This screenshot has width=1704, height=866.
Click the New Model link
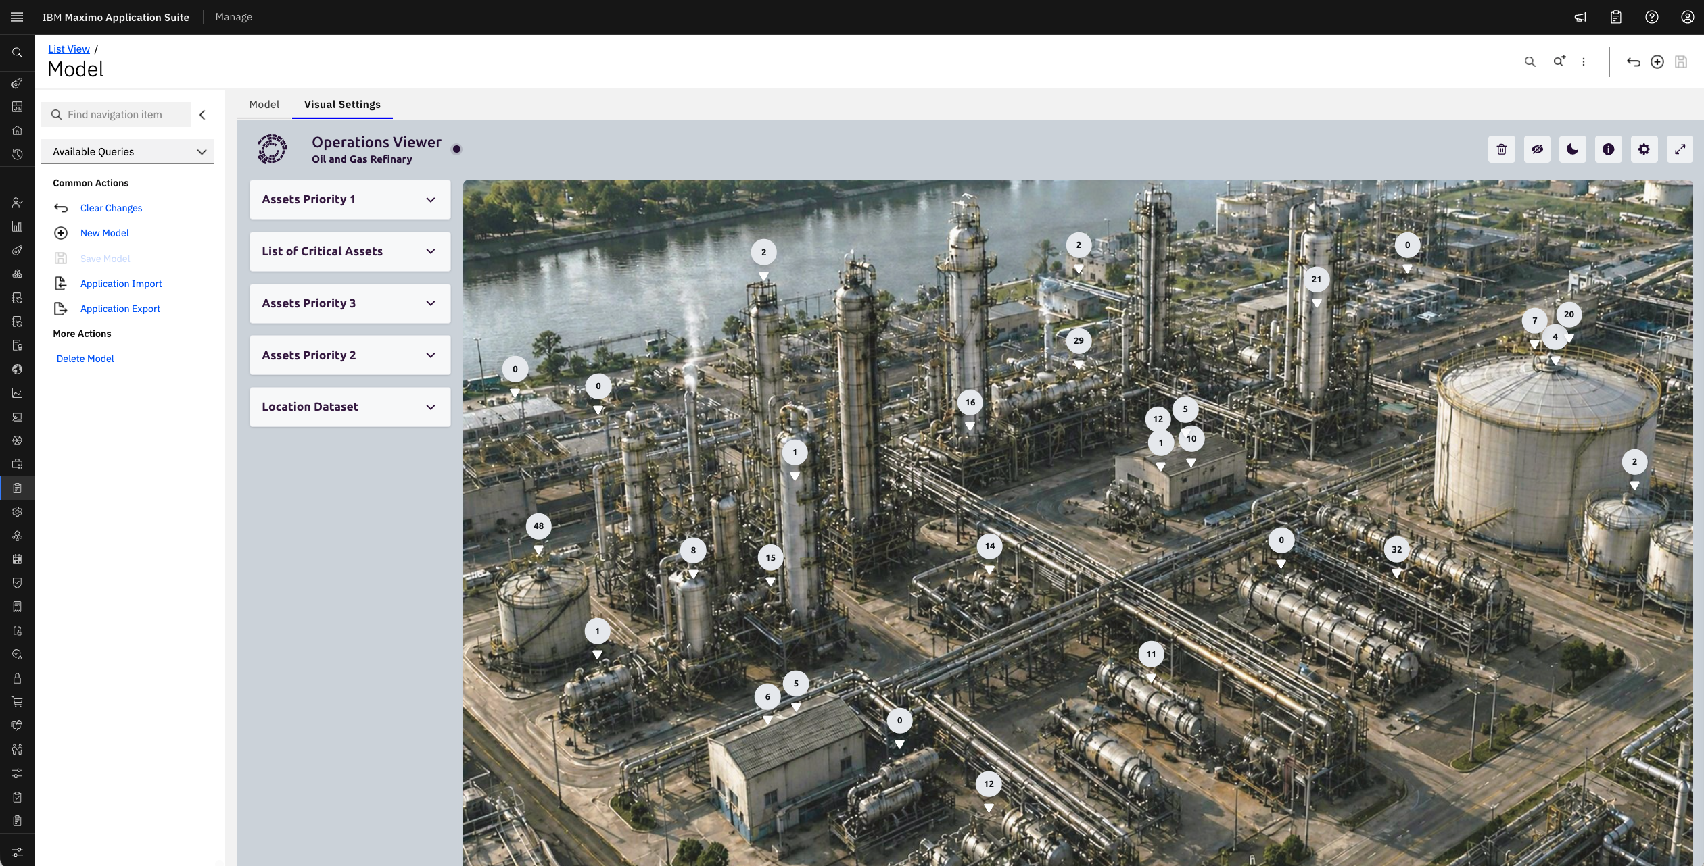pos(105,233)
